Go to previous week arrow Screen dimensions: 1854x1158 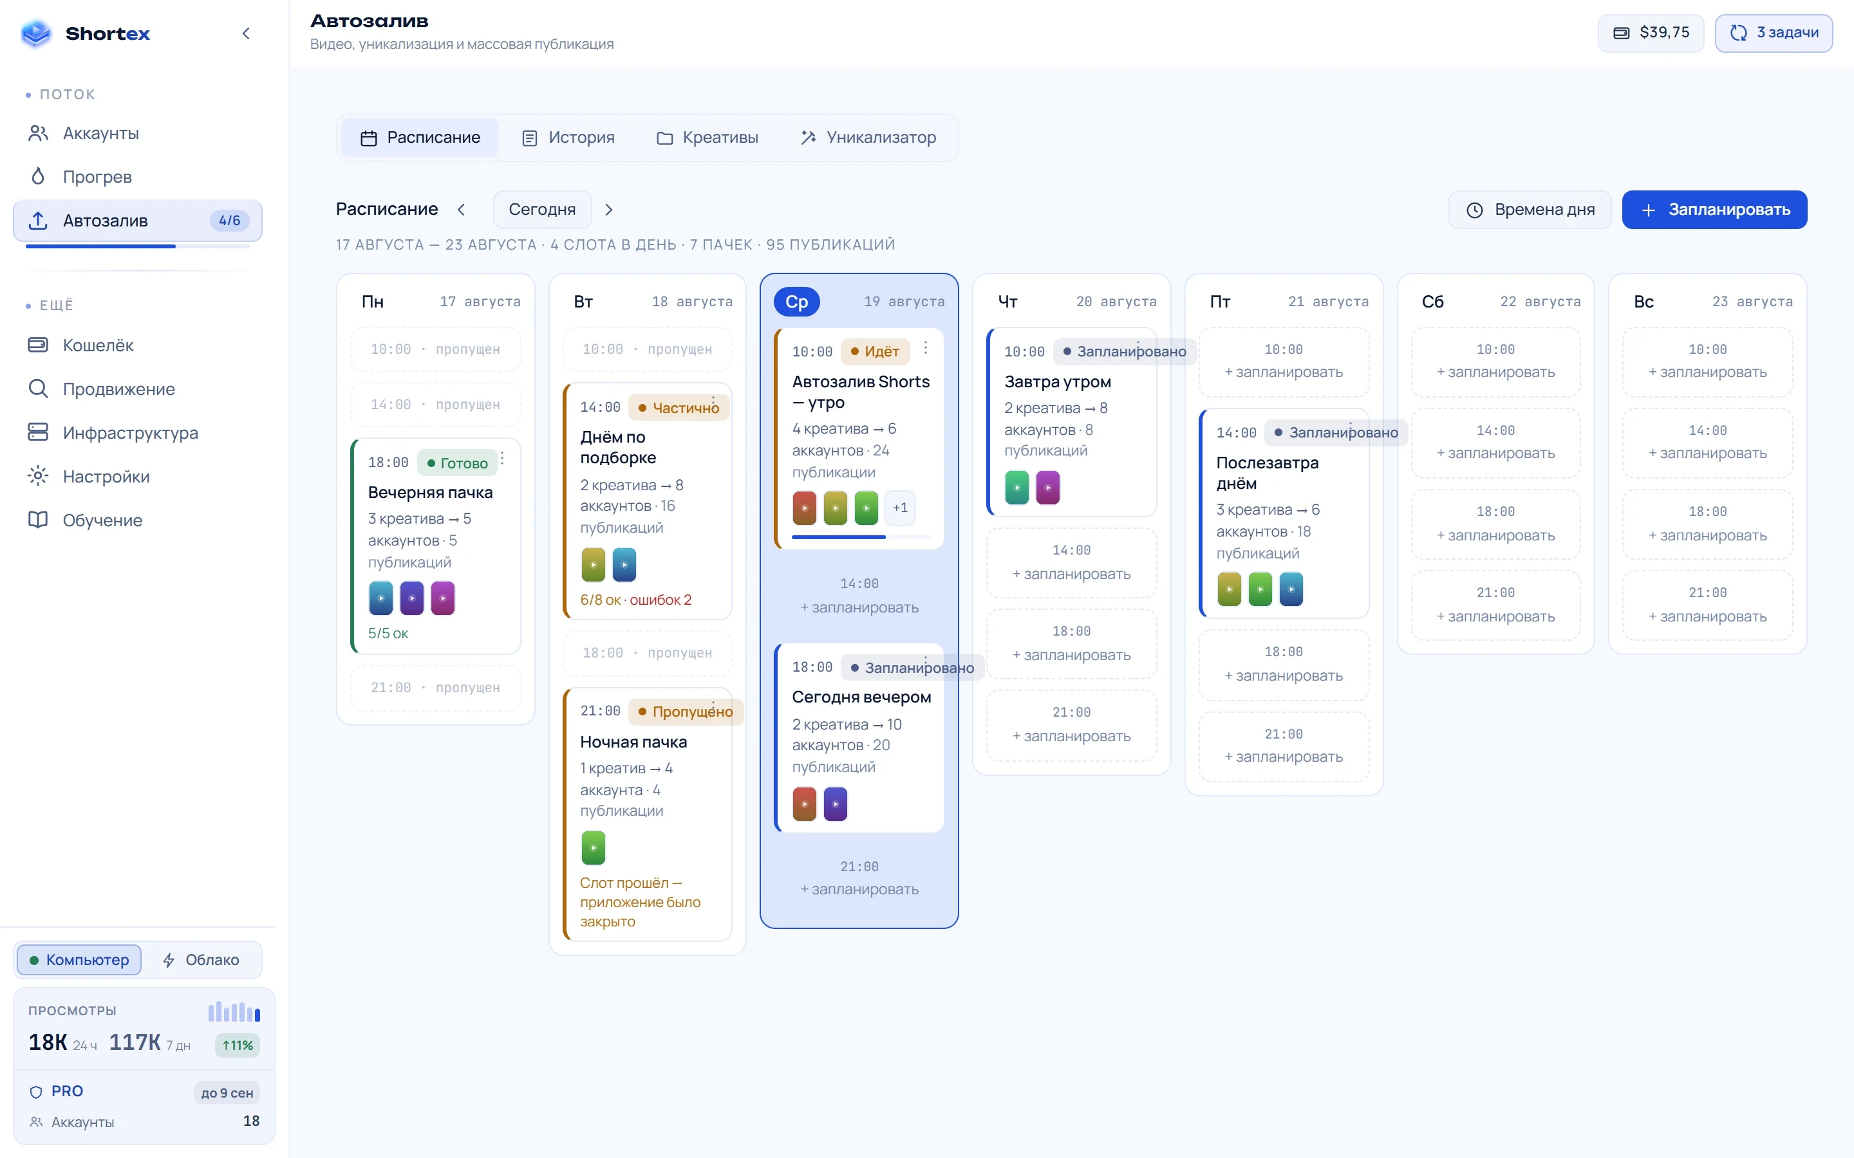(461, 210)
